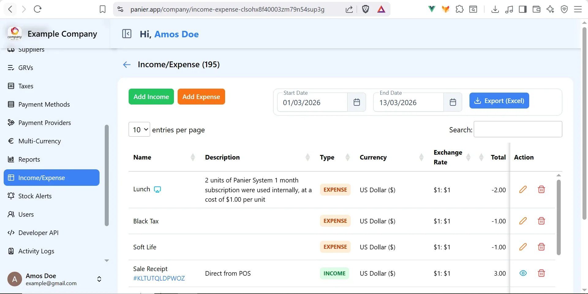Open the Leo AI sparkle icon

tap(550, 9)
